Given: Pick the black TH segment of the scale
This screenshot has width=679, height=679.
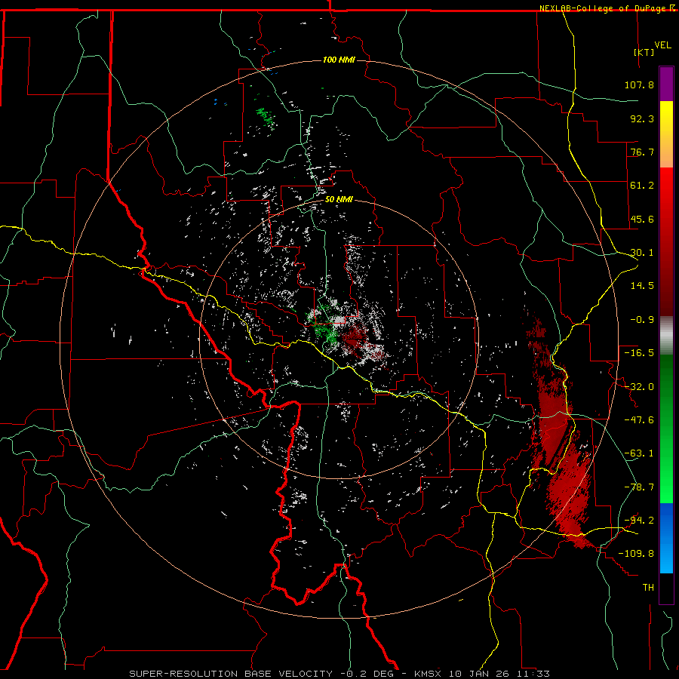Looking at the screenshot, I should pyautogui.click(x=666, y=588).
